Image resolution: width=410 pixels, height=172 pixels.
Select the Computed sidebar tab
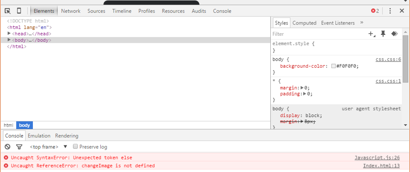(x=304, y=23)
